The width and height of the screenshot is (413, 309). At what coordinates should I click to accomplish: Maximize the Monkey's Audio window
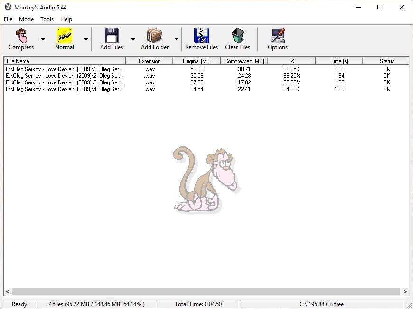click(x=380, y=7)
